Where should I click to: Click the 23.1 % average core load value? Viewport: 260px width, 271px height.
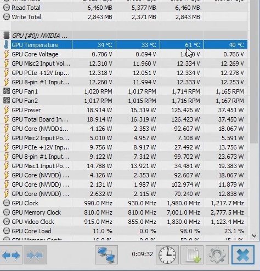(x=234, y=231)
